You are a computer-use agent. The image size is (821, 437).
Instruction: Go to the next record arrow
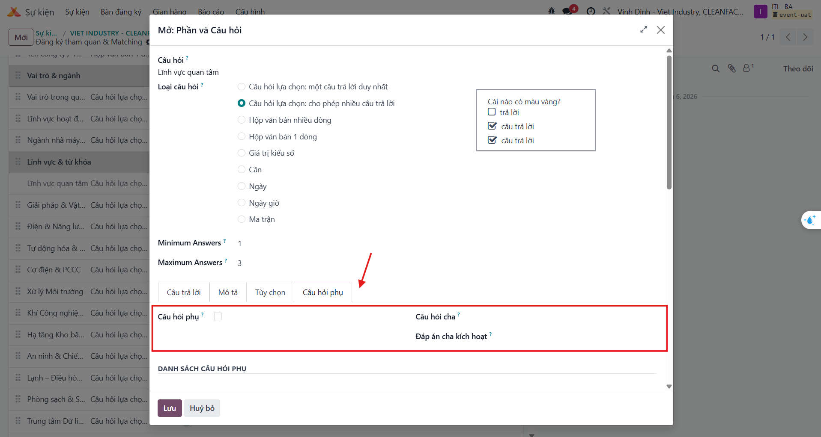(805, 37)
